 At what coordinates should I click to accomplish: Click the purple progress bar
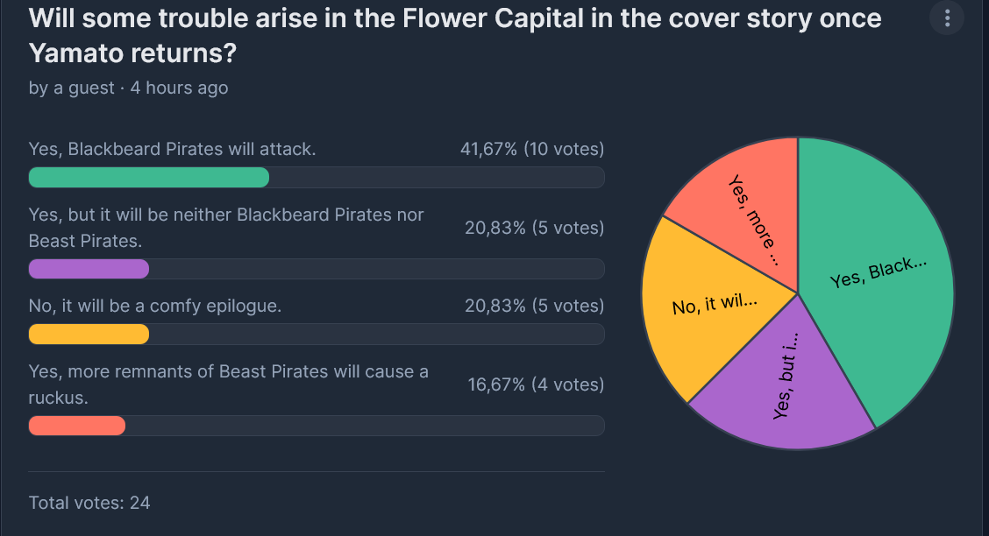click(x=89, y=269)
